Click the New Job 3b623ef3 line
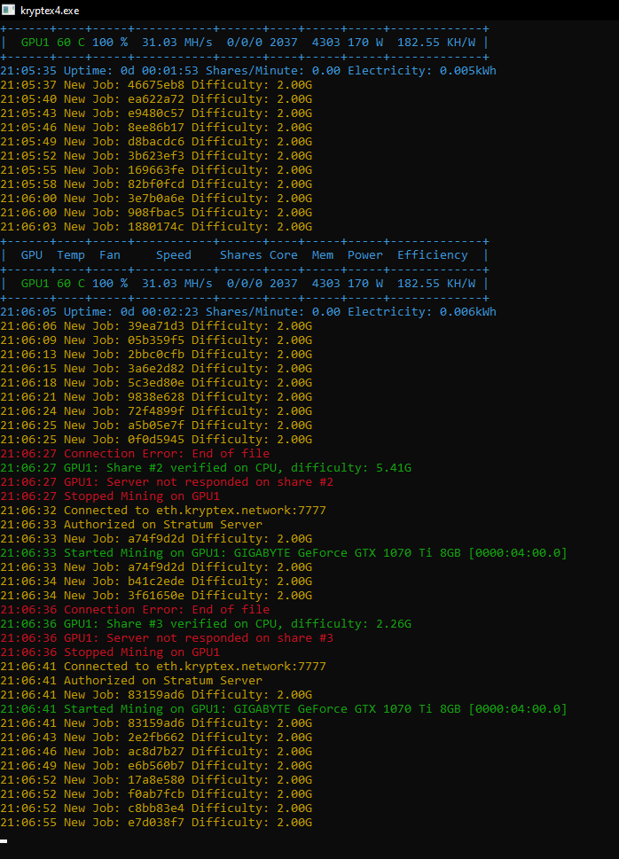The height and width of the screenshot is (859, 619). pyautogui.click(x=156, y=156)
